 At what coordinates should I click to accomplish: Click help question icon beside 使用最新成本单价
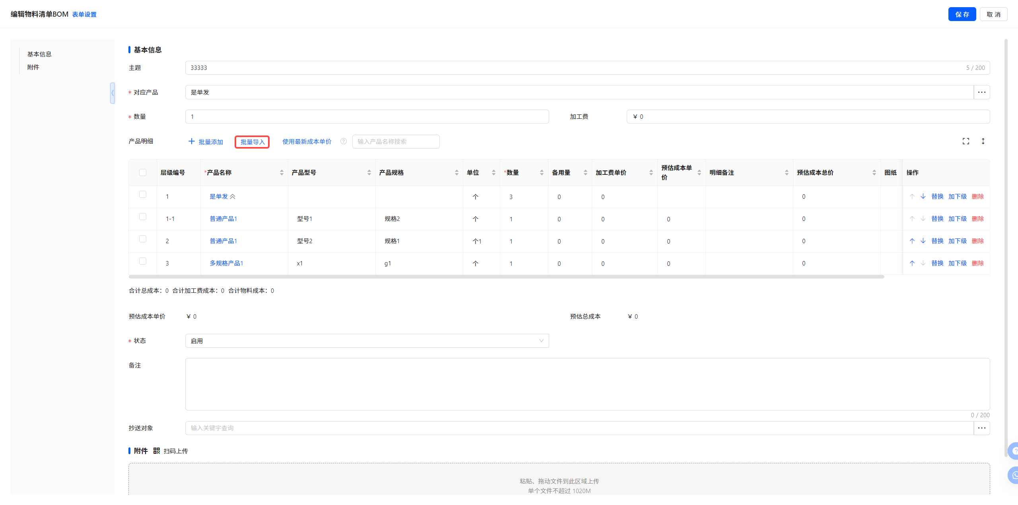point(344,141)
